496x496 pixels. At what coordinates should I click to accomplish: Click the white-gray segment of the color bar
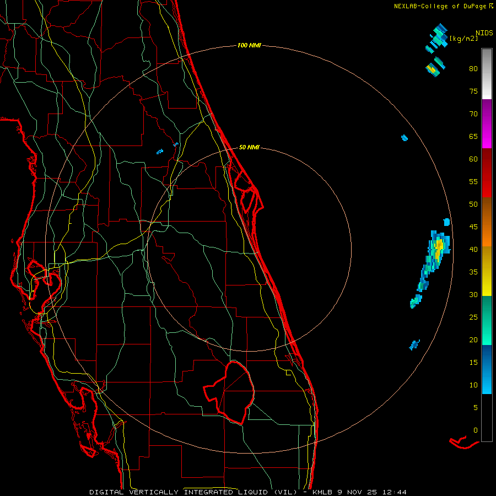[487, 74]
